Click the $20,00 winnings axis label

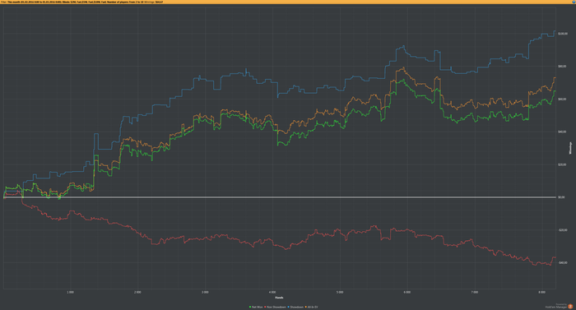point(562,164)
